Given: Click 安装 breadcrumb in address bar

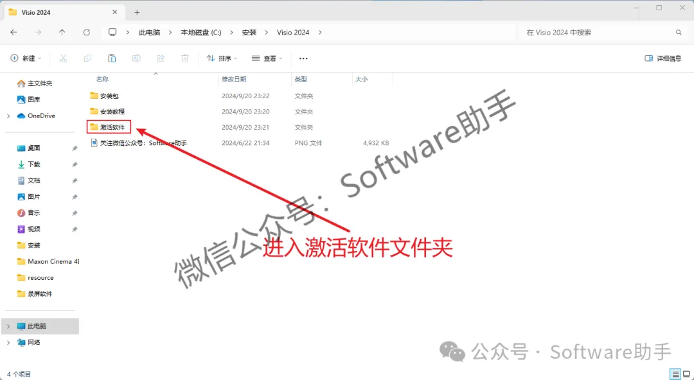Looking at the screenshot, I should point(249,32).
